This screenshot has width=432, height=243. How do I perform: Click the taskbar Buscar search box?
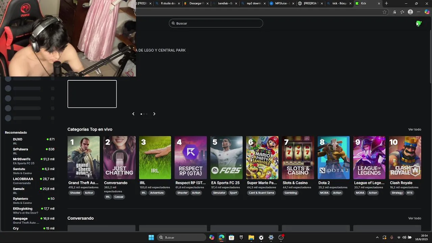[182, 238]
